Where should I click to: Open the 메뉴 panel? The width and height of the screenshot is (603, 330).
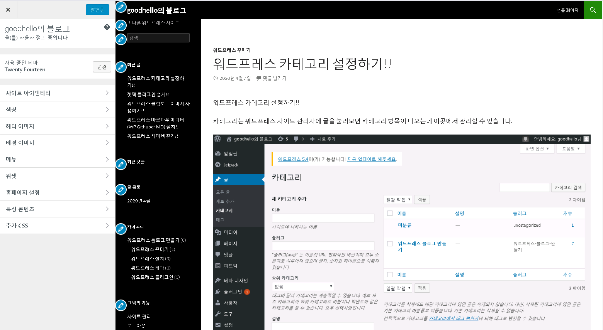coord(58,159)
